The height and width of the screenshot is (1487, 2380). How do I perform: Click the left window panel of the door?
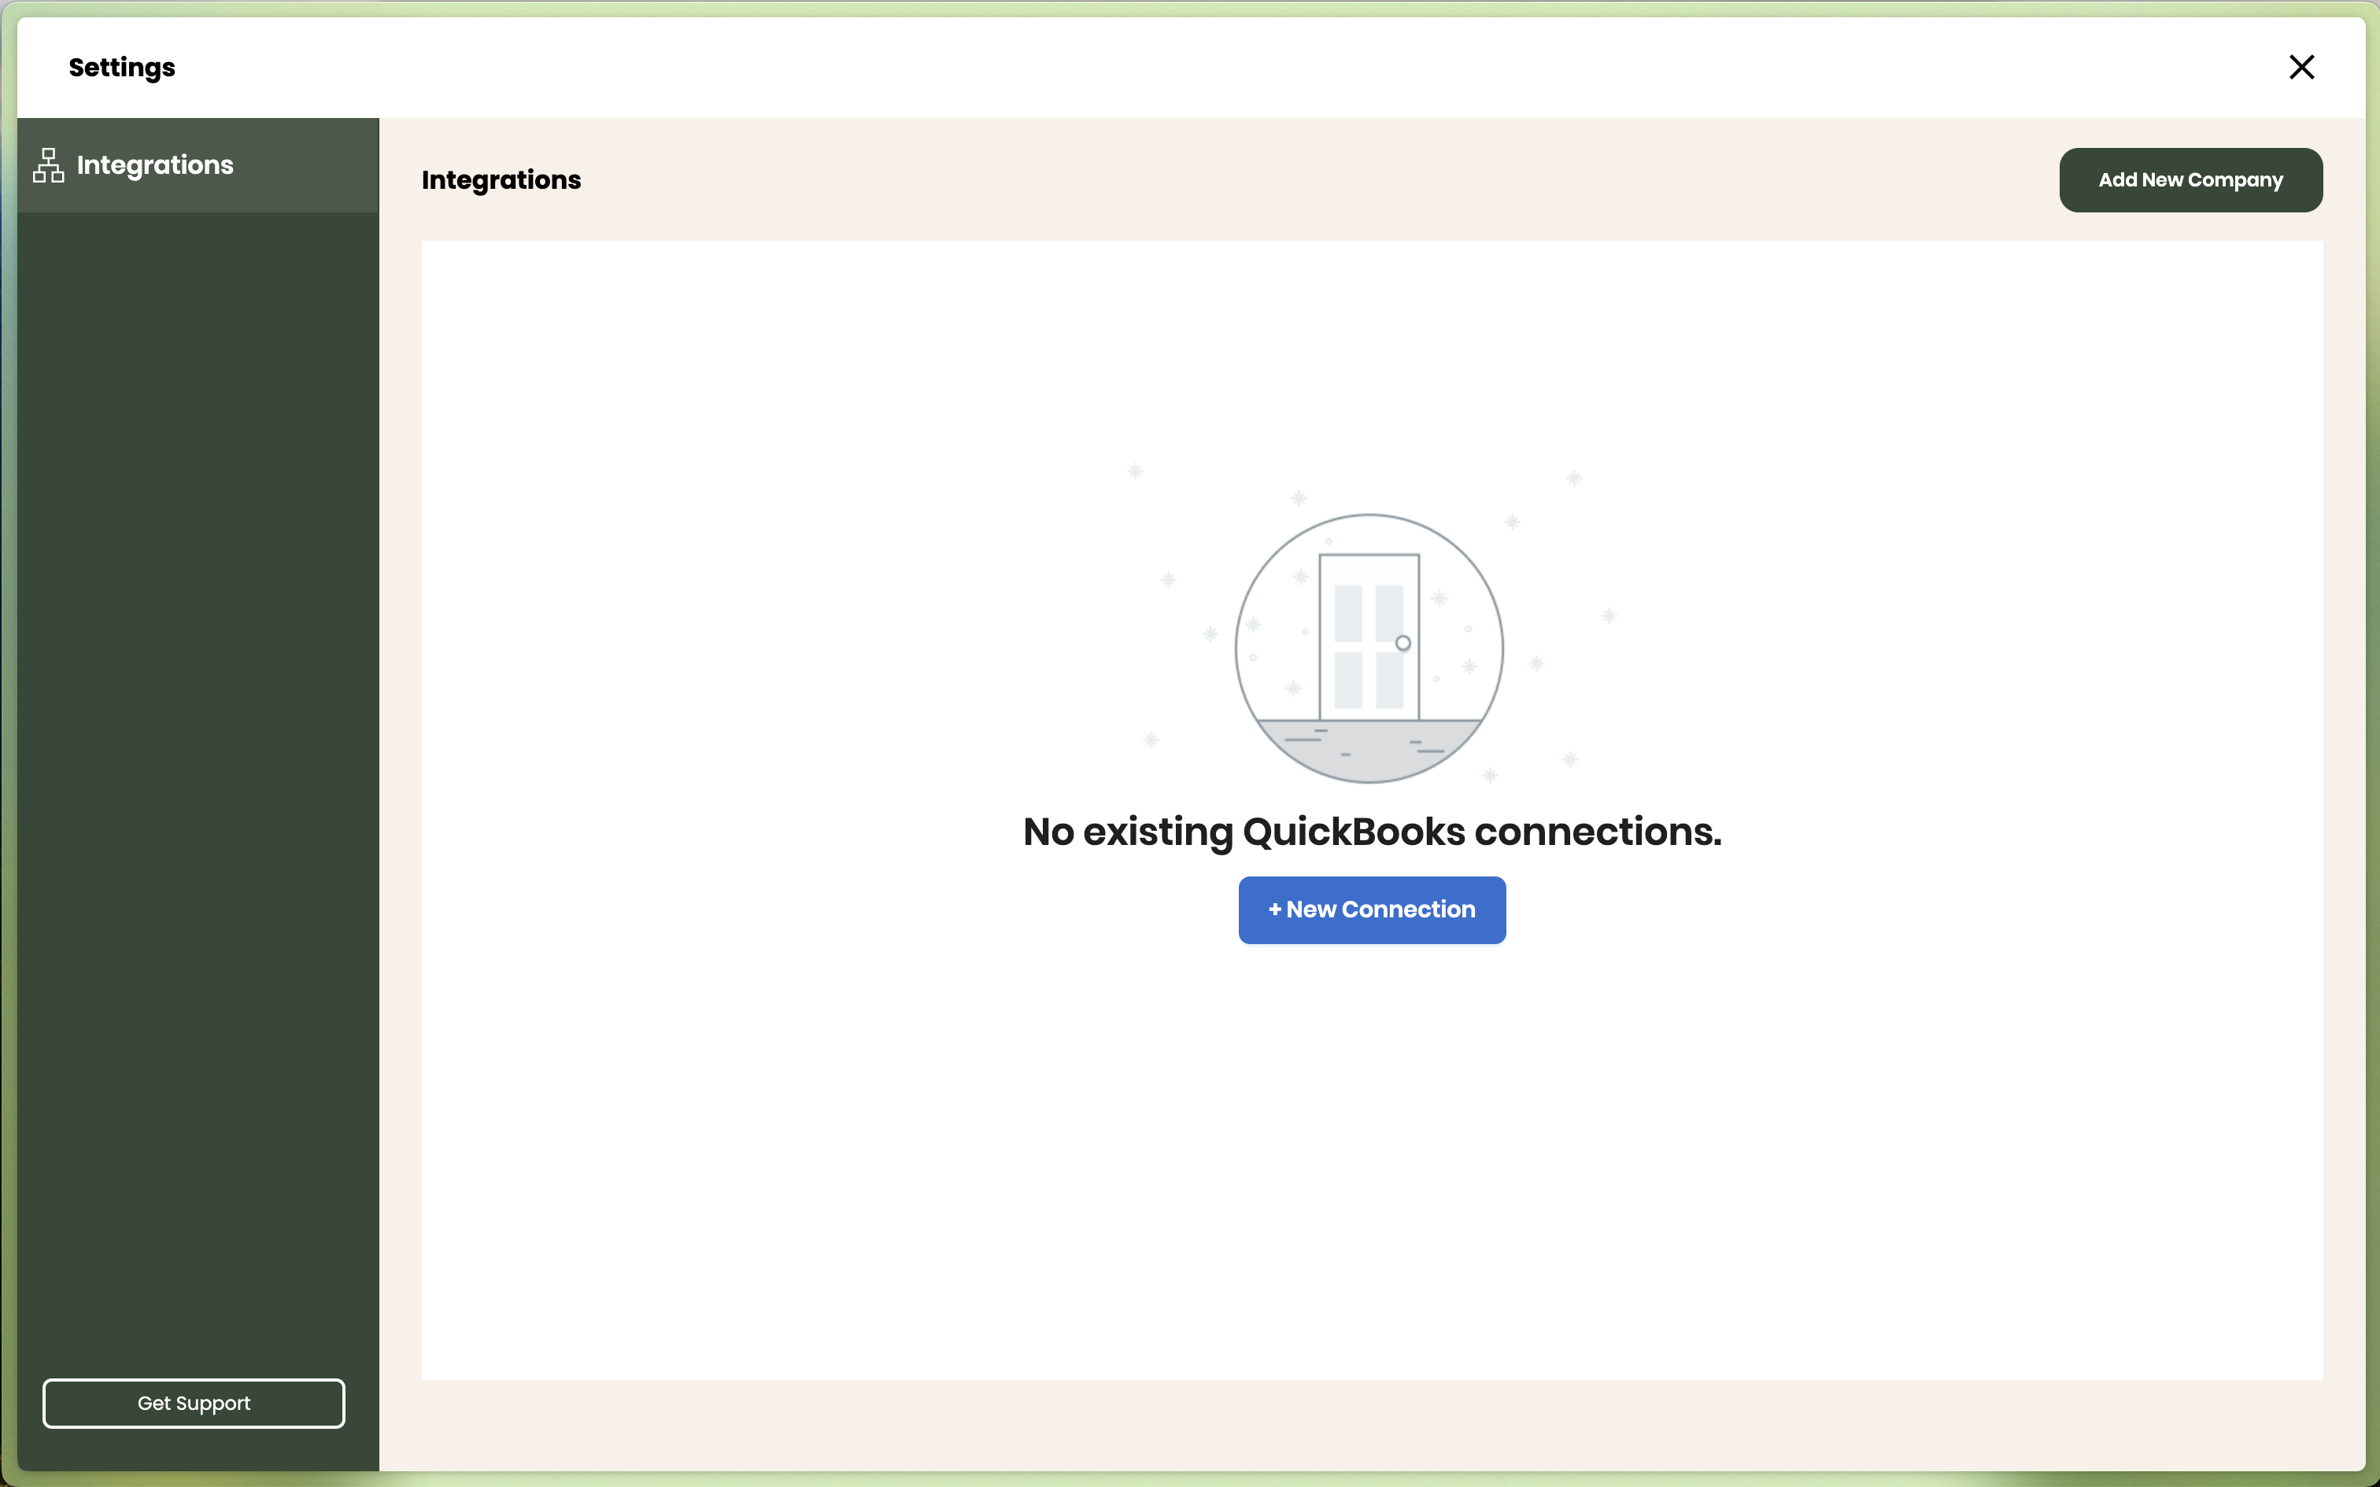pyautogui.click(x=1348, y=612)
